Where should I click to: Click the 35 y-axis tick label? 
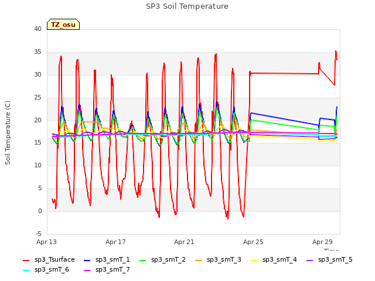[x=37, y=52]
